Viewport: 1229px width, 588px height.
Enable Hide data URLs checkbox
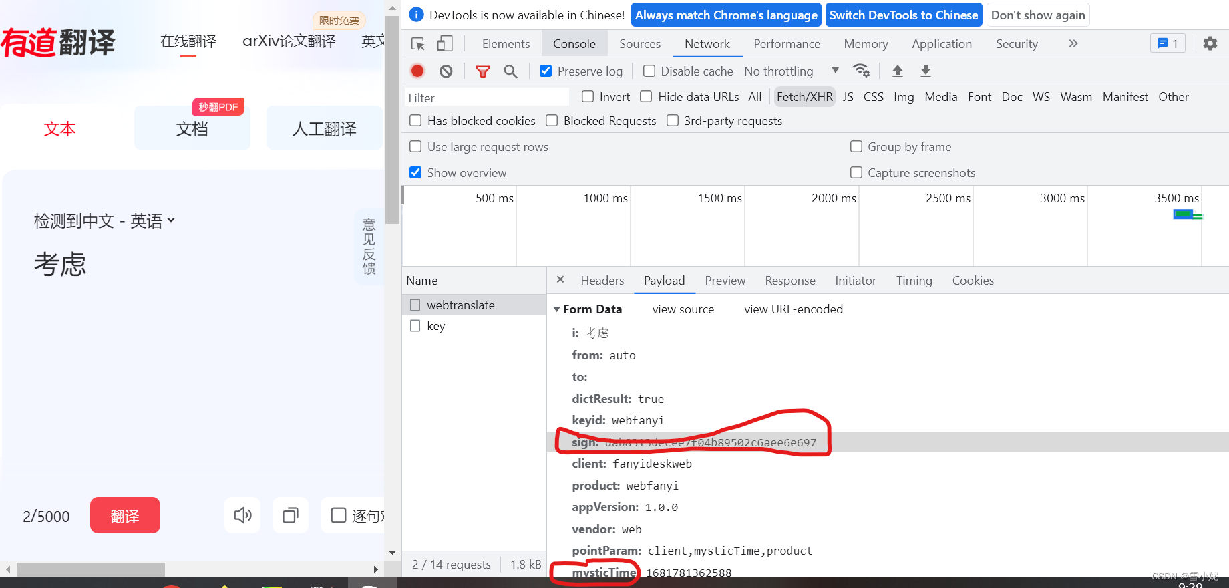point(646,96)
